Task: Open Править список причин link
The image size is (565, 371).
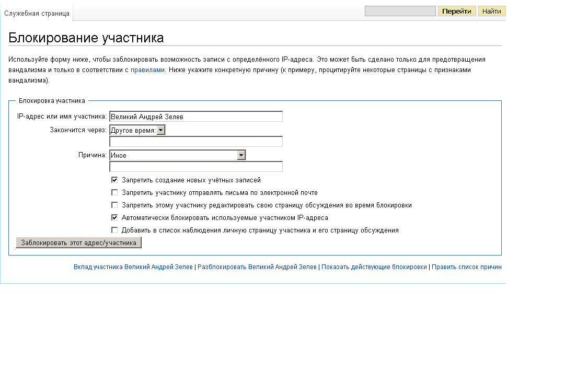Action: [x=467, y=267]
